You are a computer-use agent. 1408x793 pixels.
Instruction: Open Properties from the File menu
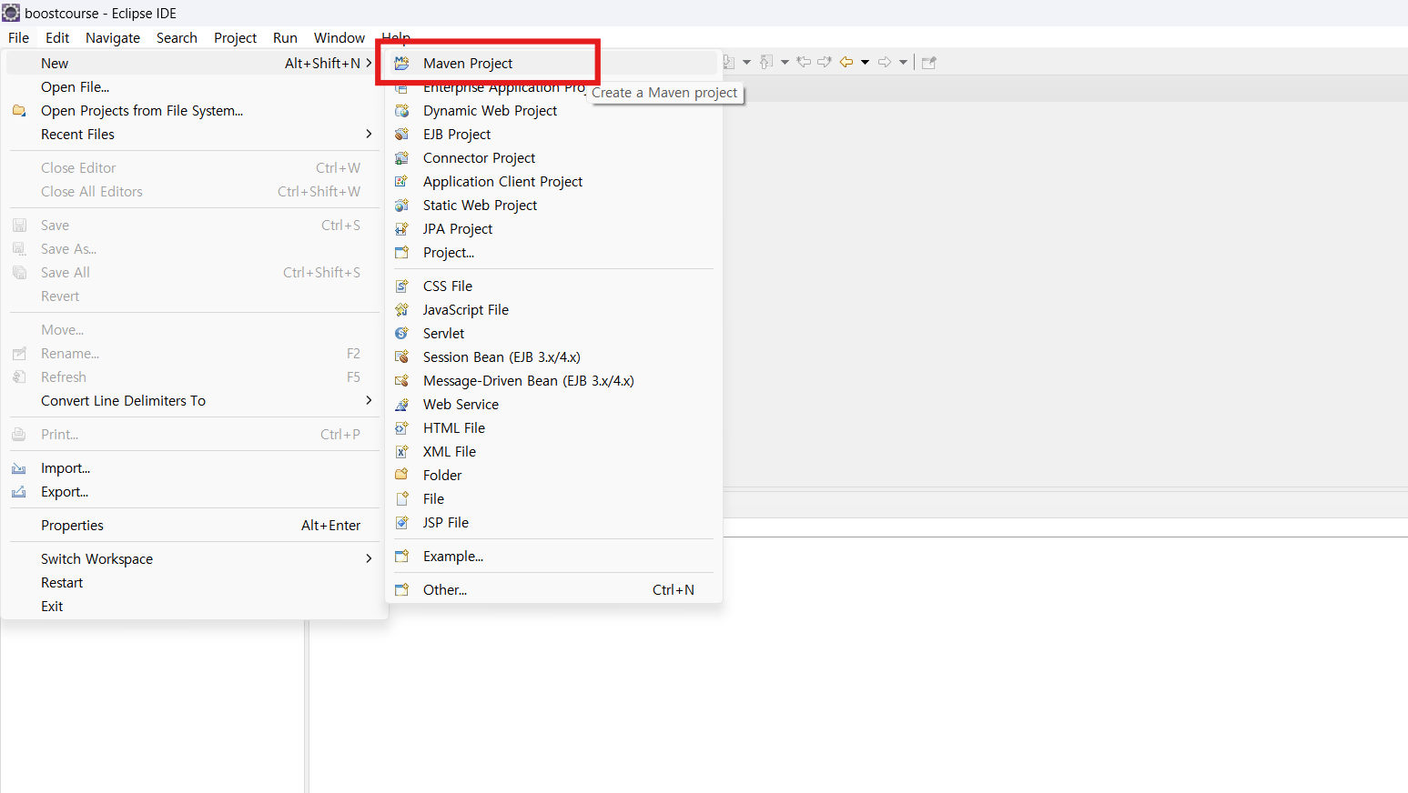point(193,526)
